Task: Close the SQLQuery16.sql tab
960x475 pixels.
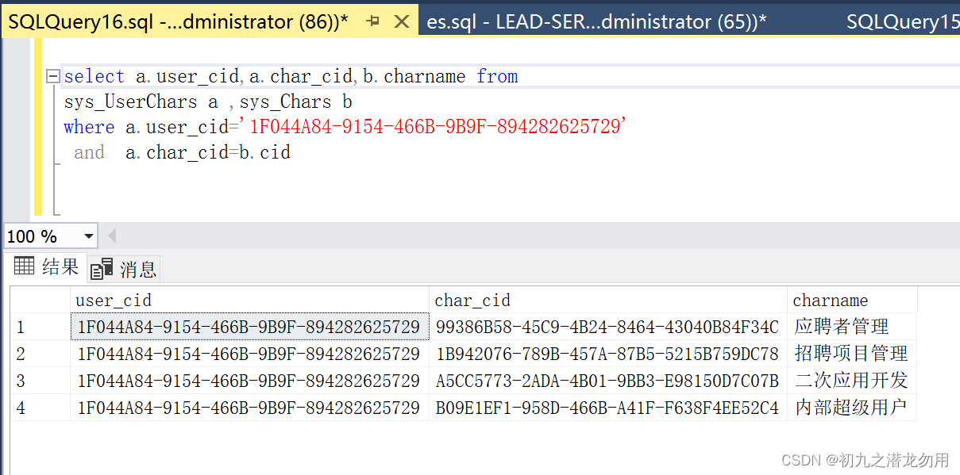Action: 401,21
